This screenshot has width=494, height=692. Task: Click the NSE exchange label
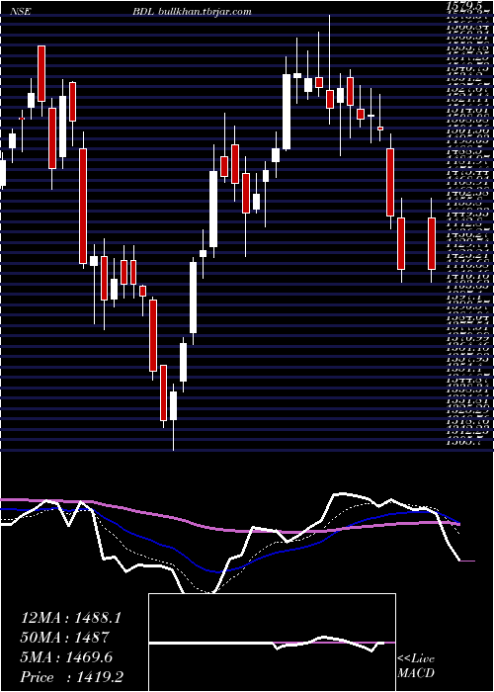(x=19, y=12)
